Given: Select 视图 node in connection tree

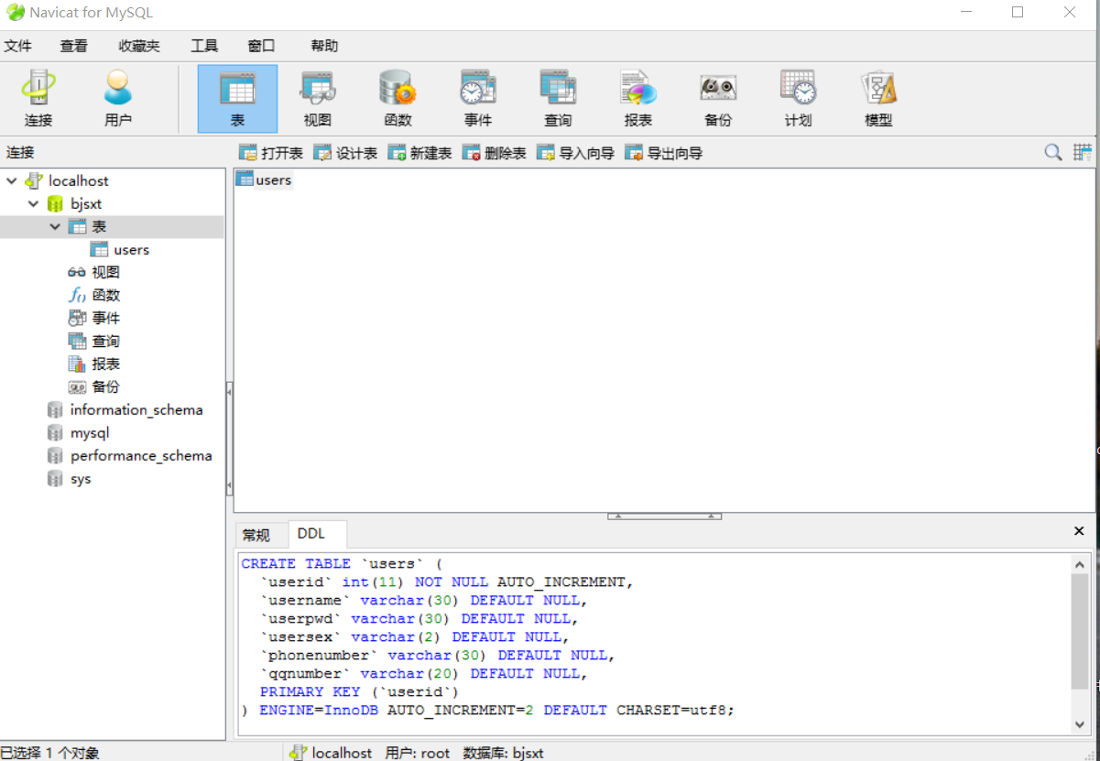Looking at the screenshot, I should [105, 273].
